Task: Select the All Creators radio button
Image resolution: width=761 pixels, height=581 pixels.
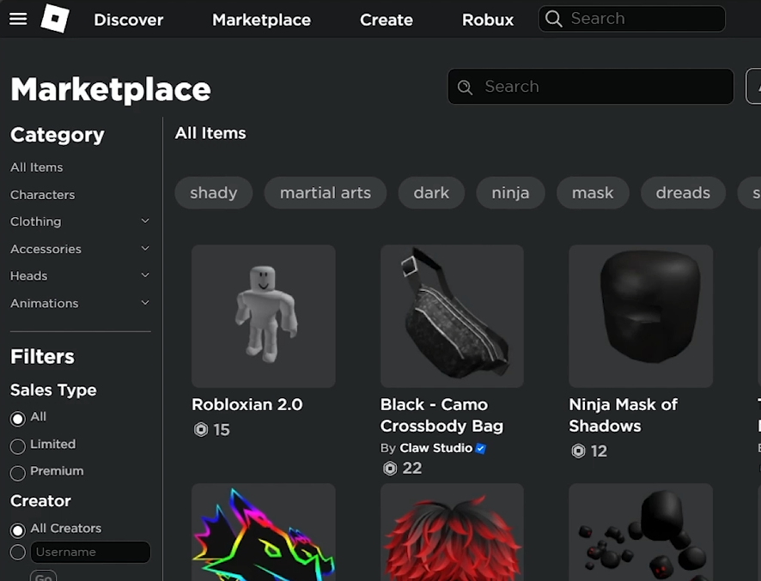Action: [18, 530]
